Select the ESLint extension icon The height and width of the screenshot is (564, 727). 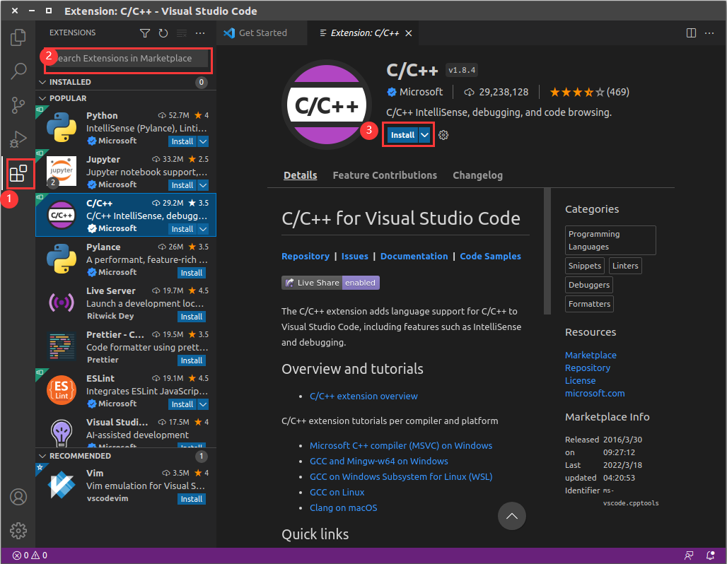tap(62, 390)
